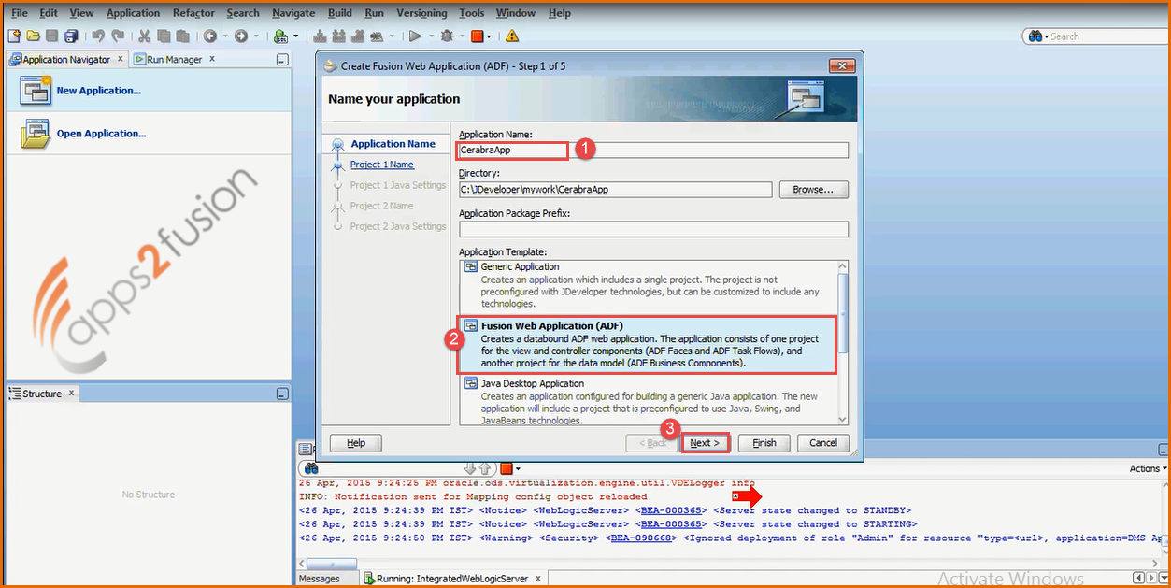The height and width of the screenshot is (588, 1171).
Task: Click Project 1 Name wizard step link
Action: point(381,165)
